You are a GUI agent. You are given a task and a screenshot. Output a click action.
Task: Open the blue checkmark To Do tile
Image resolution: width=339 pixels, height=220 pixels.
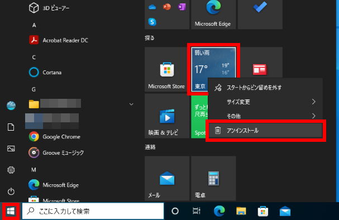(x=260, y=14)
